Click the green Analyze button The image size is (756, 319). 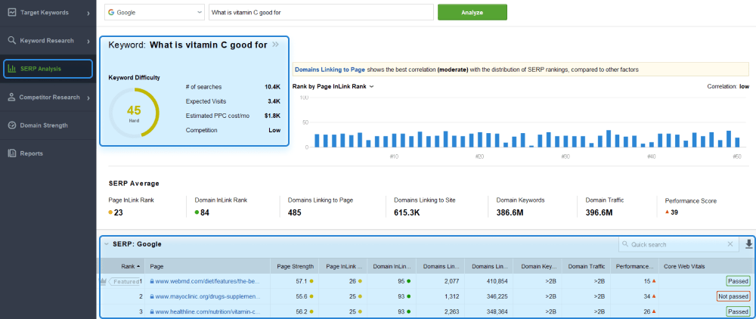472,13
